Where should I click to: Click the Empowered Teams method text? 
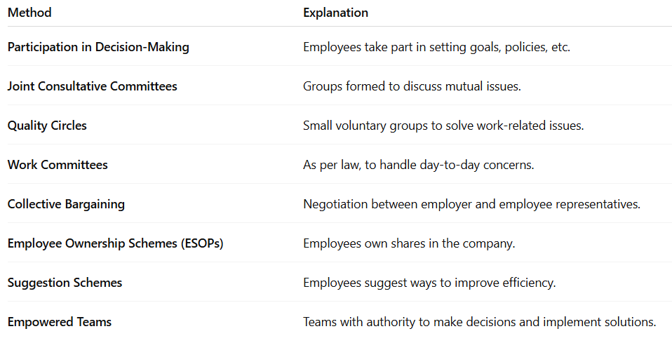(x=60, y=322)
